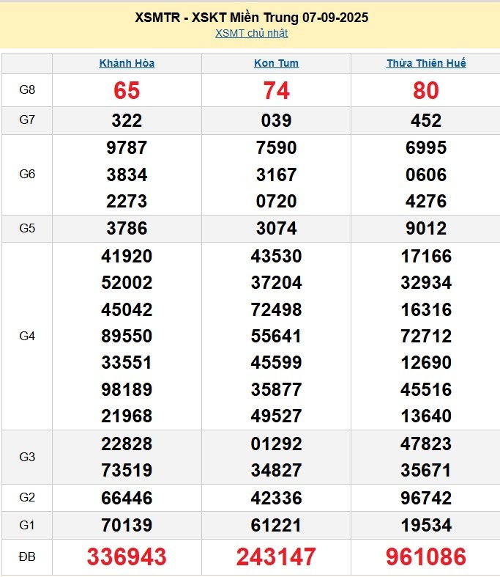This screenshot has width=500, height=577.
Task: Open the Khánh Hòa province link
Action: [127, 63]
